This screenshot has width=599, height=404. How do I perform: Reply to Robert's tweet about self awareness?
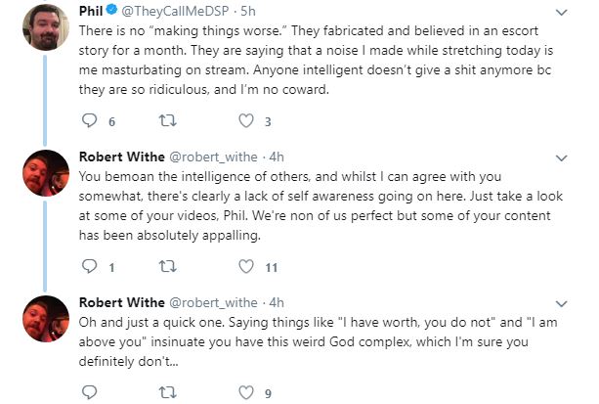89,266
